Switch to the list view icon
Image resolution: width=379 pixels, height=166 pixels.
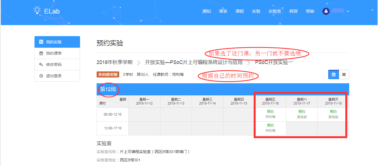click(344, 74)
